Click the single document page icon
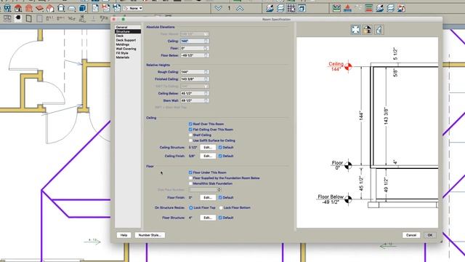Screen dimensions: 465x262 (95, 8)
